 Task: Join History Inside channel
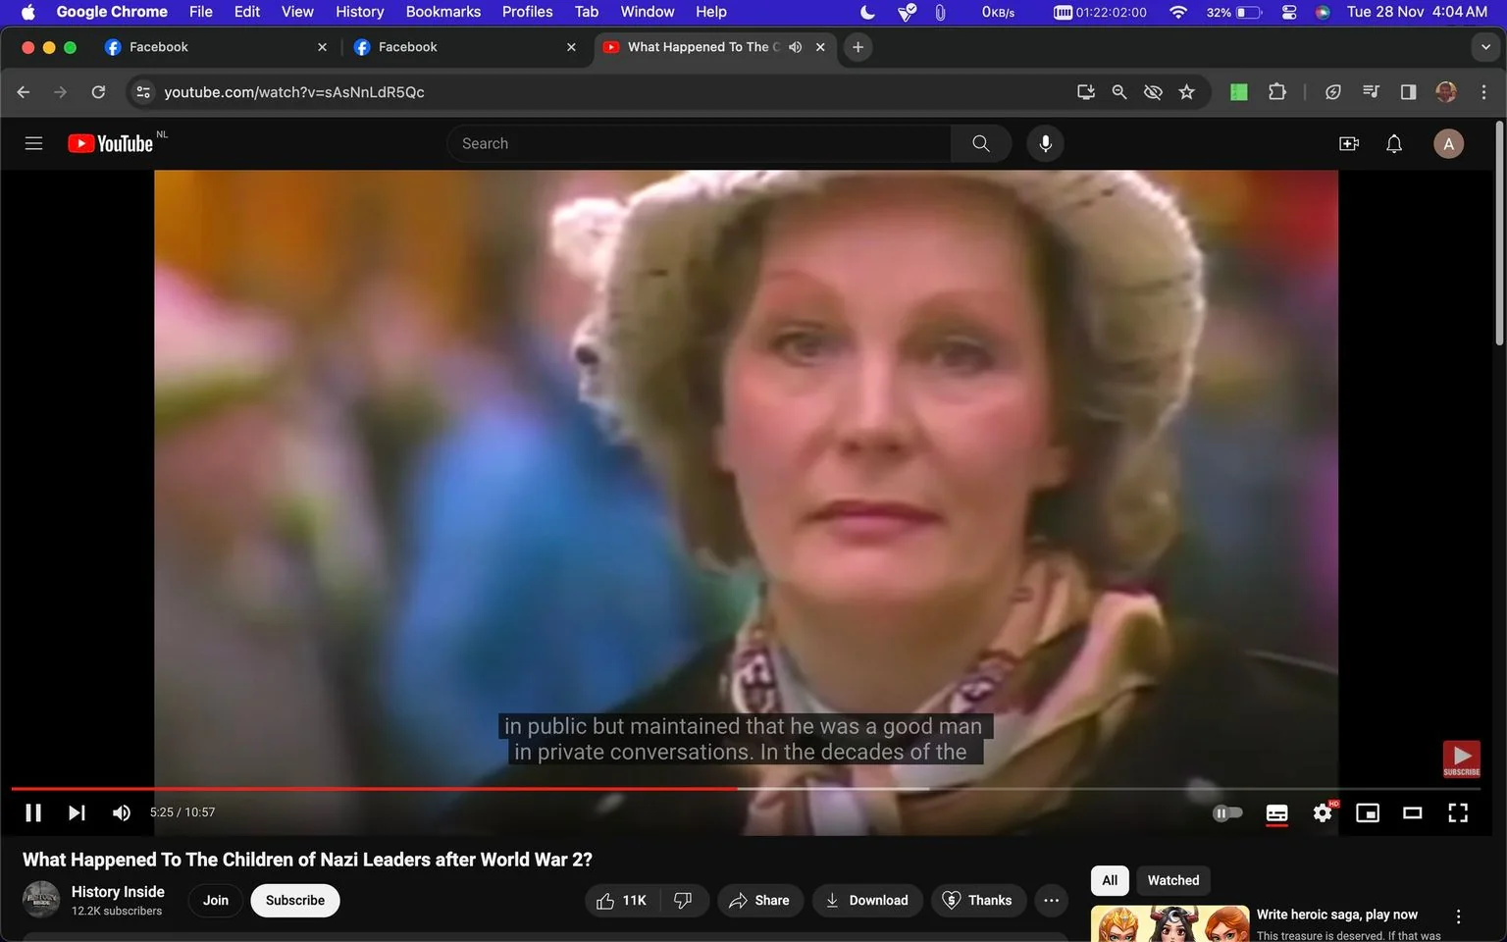(x=216, y=900)
